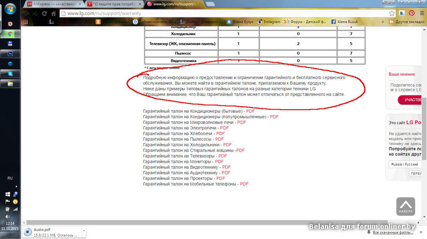Open PDF for Аудиотехнику warranty
Image resolution: width=427 pixels, height=239 pixels.
click(226, 173)
